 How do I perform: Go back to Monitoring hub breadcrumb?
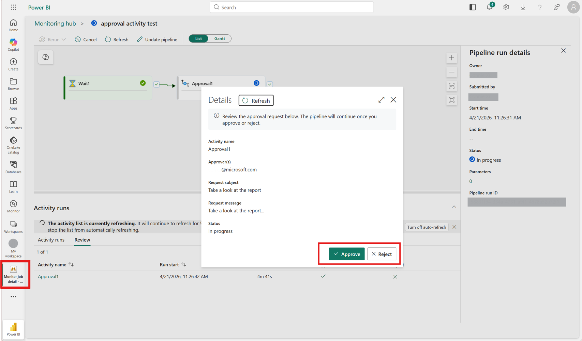point(55,23)
